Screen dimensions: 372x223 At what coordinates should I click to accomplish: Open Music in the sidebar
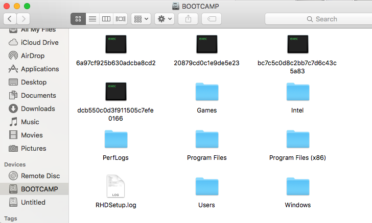pos(34,122)
